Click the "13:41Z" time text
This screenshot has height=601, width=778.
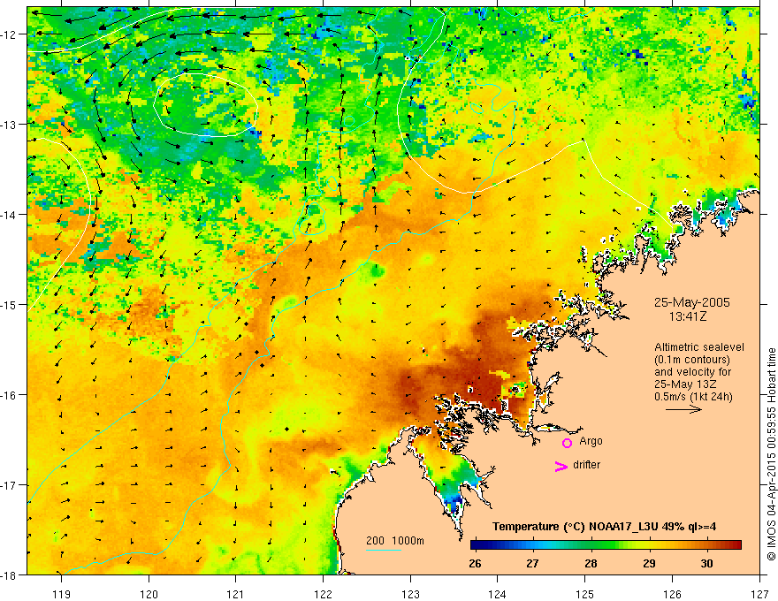[x=687, y=316]
